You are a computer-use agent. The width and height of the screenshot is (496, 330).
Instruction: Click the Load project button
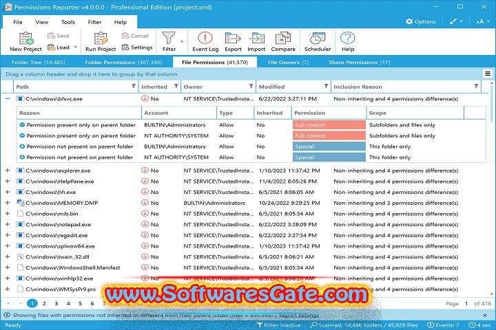click(x=59, y=47)
